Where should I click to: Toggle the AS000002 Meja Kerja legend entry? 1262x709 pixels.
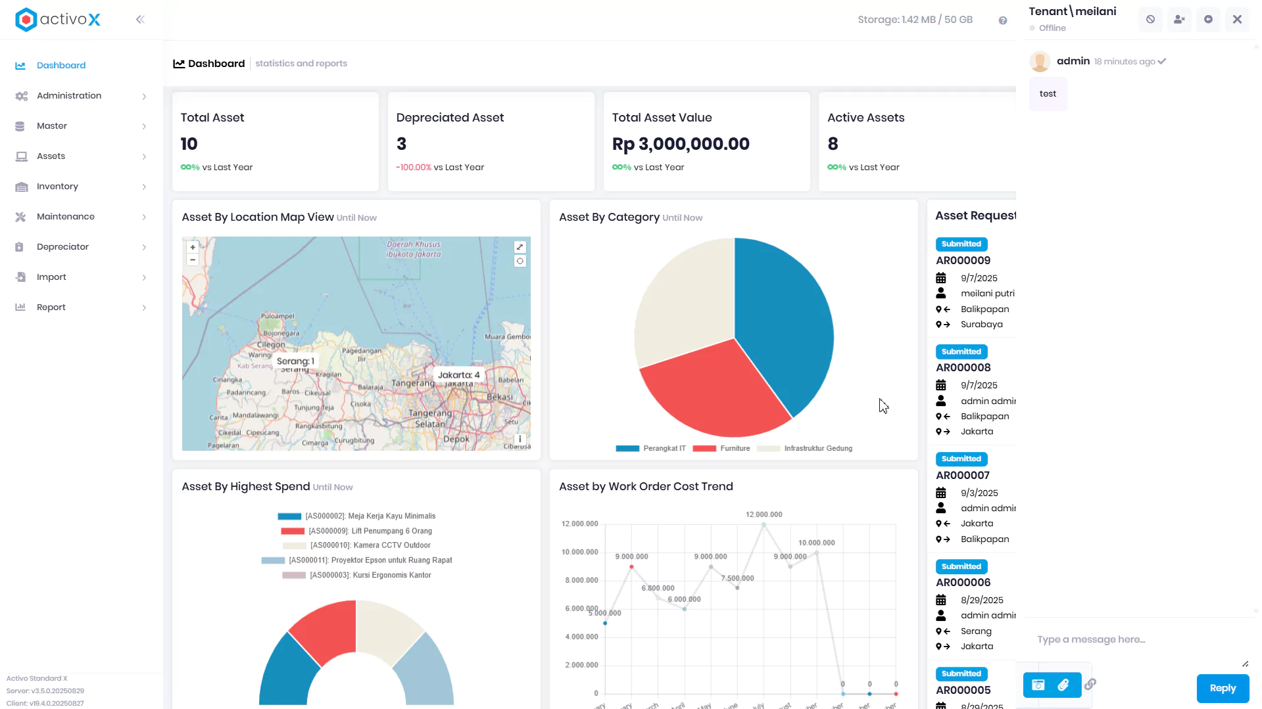pos(356,516)
